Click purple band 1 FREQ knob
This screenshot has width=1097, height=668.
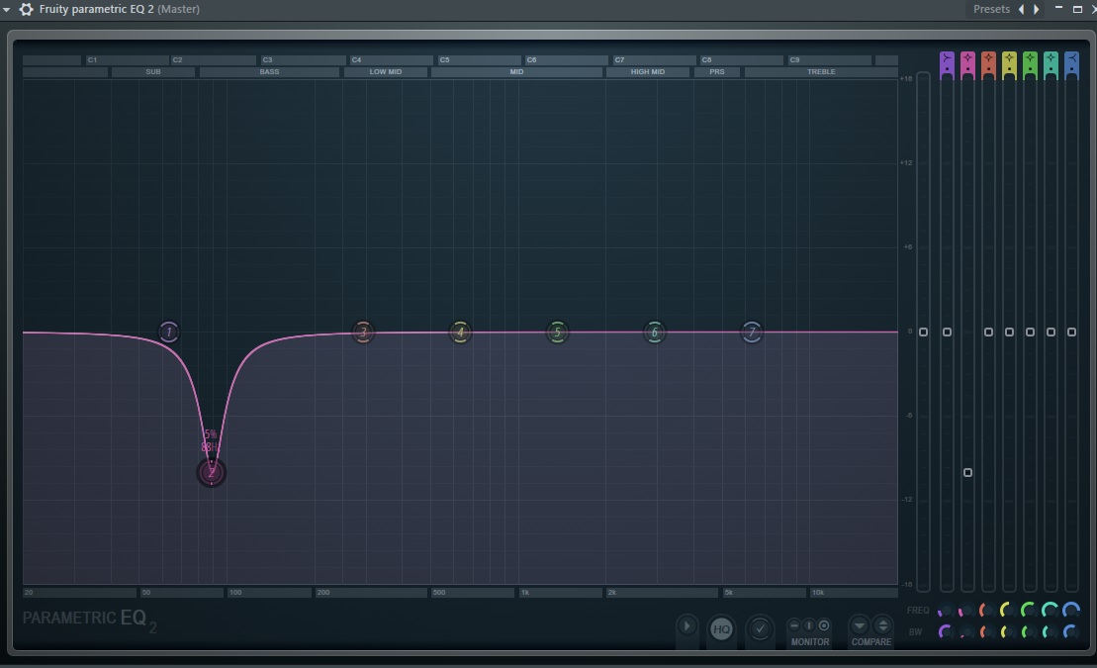[x=946, y=611]
